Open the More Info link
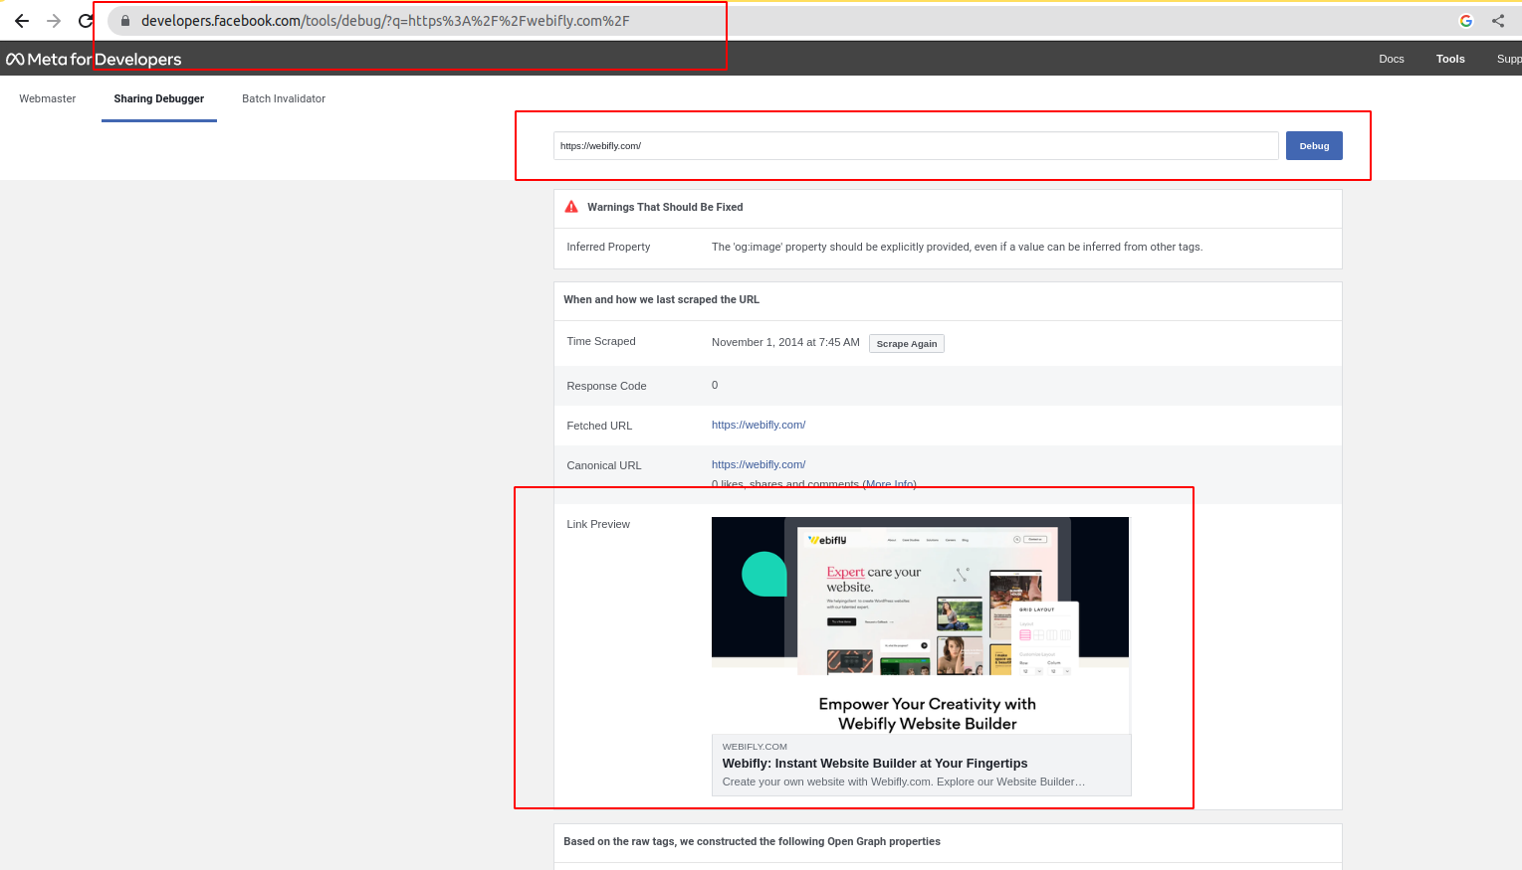This screenshot has width=1522, height=870. [x=889, y=484]
